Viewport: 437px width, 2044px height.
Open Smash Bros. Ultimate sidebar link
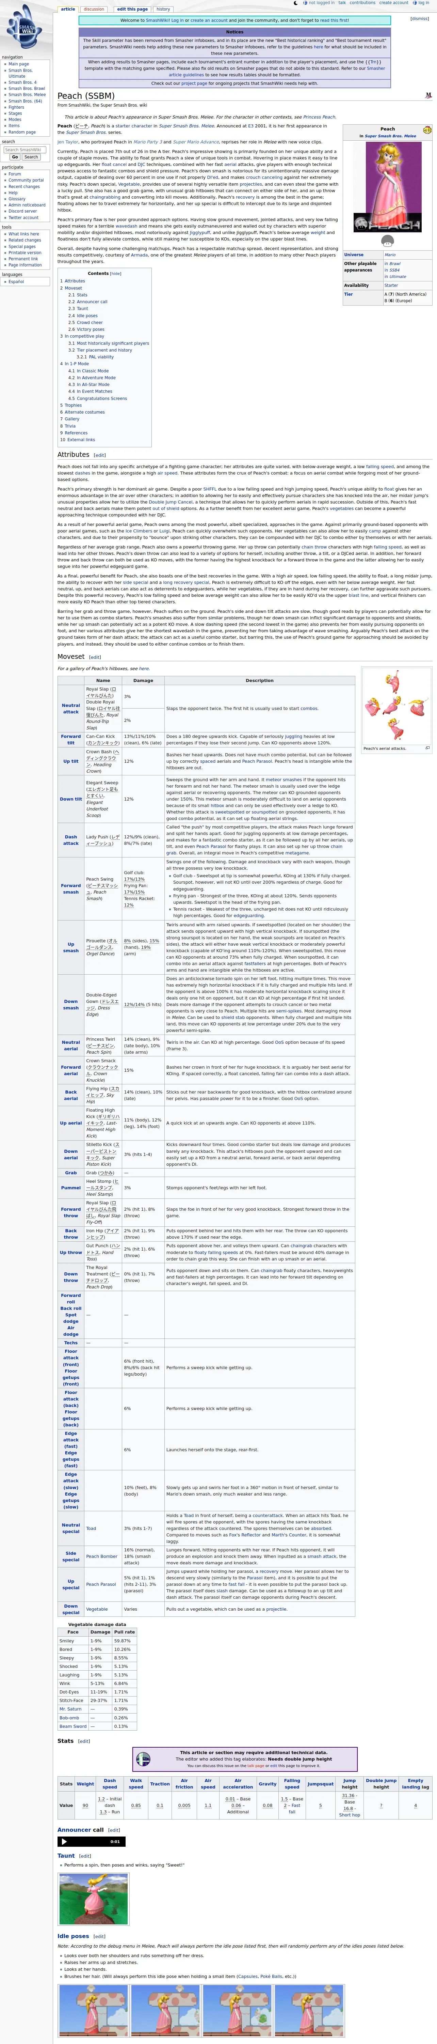coord(21,73)
